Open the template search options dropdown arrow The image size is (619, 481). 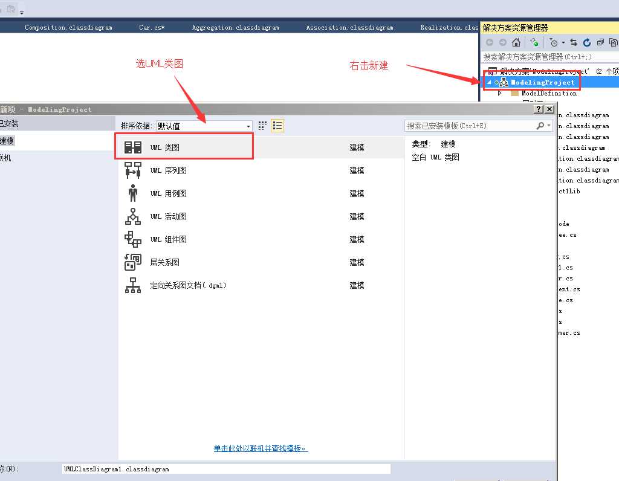pos(549,126)
